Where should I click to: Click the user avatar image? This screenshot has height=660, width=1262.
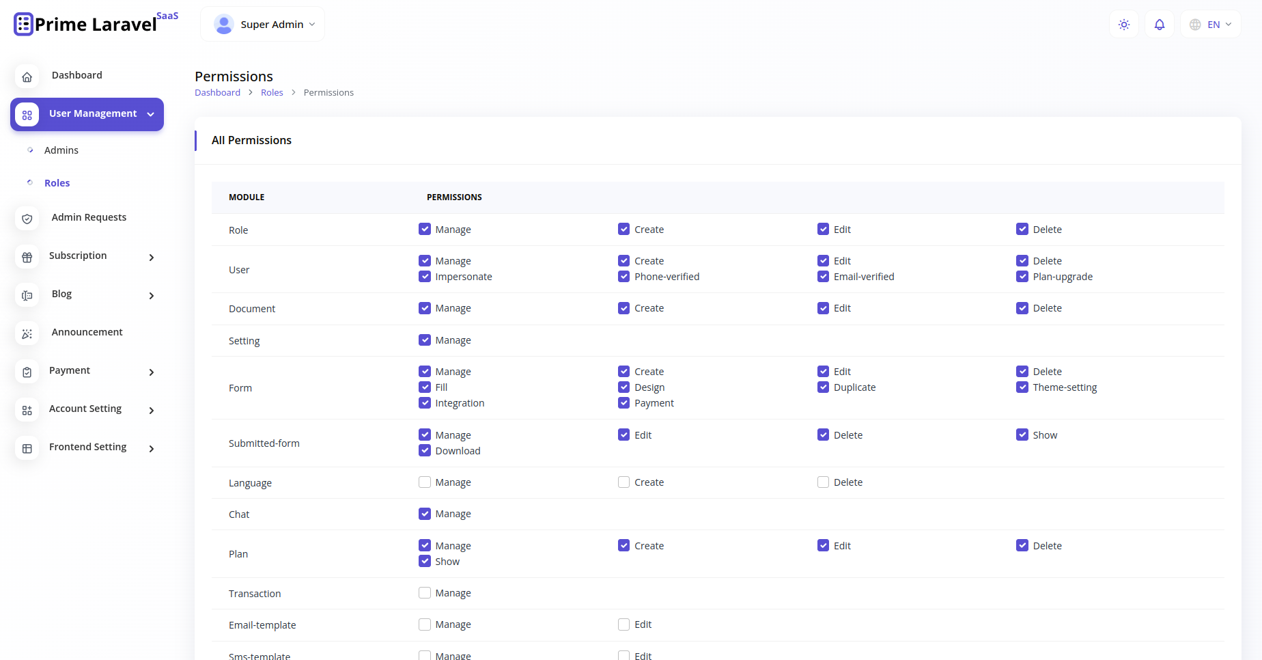(223, 23)
